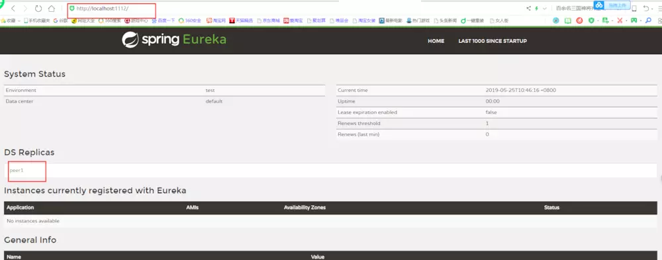The image size is (662, 260).
Task: Click the blue cloud upload widget
Action: click(612, 5)
